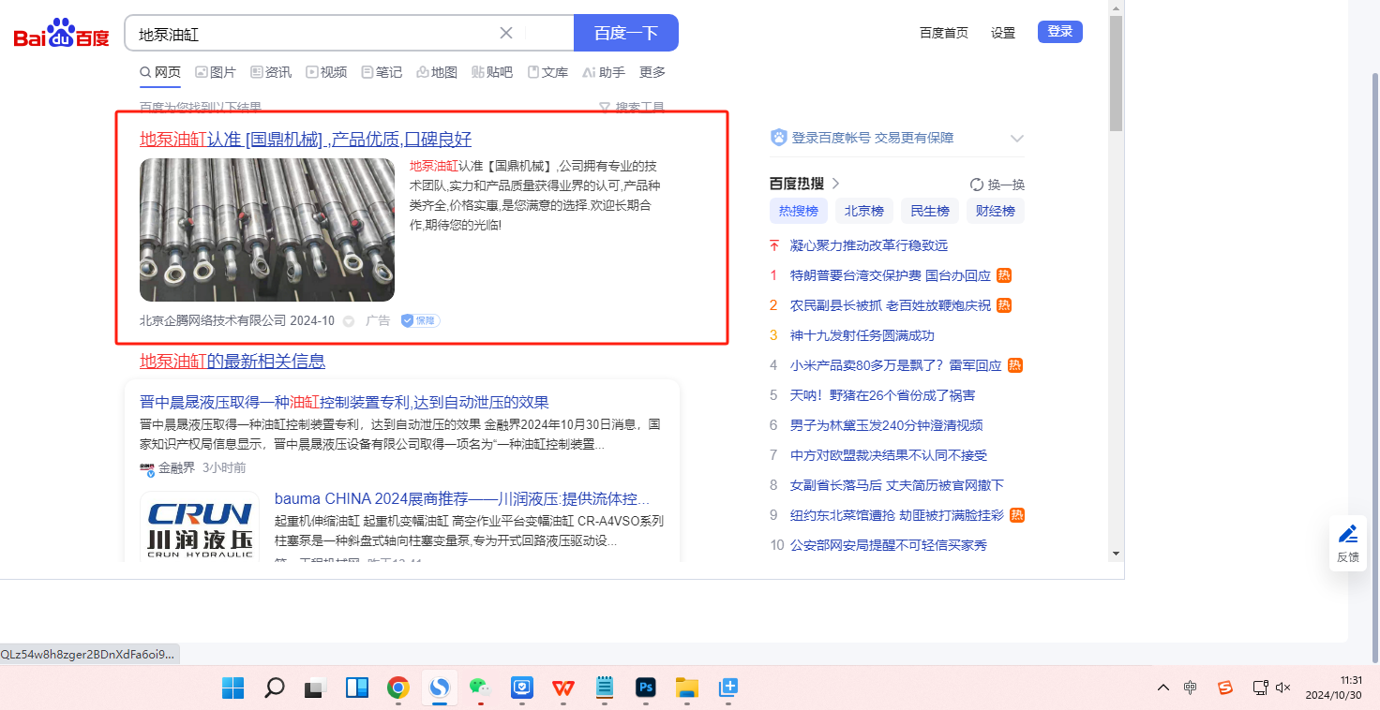Click Sogou browser taskbar icon
Screen dimensions: 1380x710
439,688
